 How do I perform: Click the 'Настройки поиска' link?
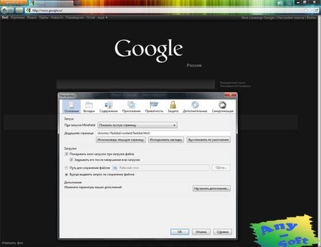291,18
